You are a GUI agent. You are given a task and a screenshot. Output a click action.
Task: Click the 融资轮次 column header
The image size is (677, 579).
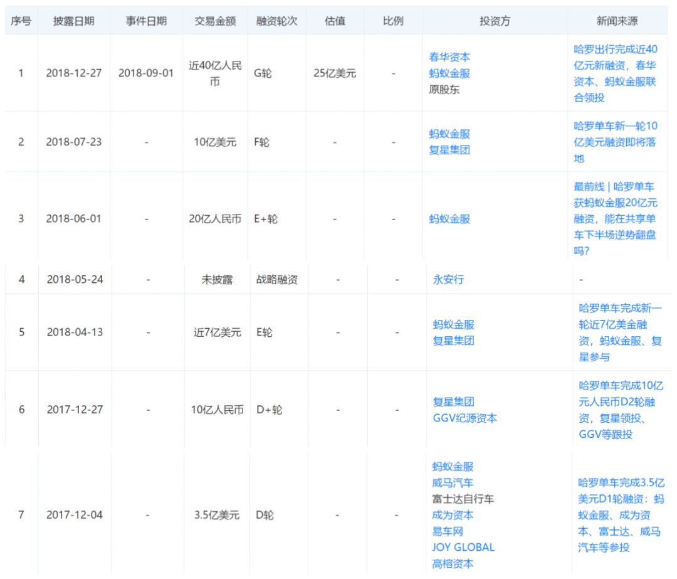coord(277,21)
